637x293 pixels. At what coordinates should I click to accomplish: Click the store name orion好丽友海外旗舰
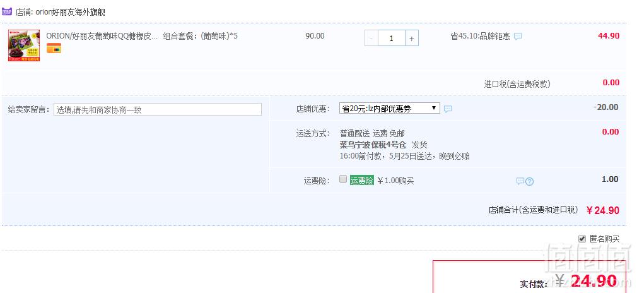[x=70, y=12]
